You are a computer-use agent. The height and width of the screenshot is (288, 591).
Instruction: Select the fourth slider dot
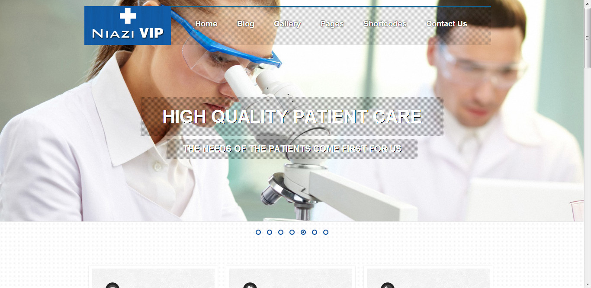(x=292, y=232)
